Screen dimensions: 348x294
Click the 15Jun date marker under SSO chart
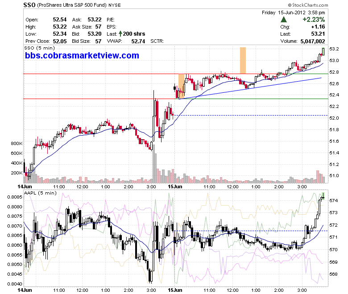click(x=175, y=186)
